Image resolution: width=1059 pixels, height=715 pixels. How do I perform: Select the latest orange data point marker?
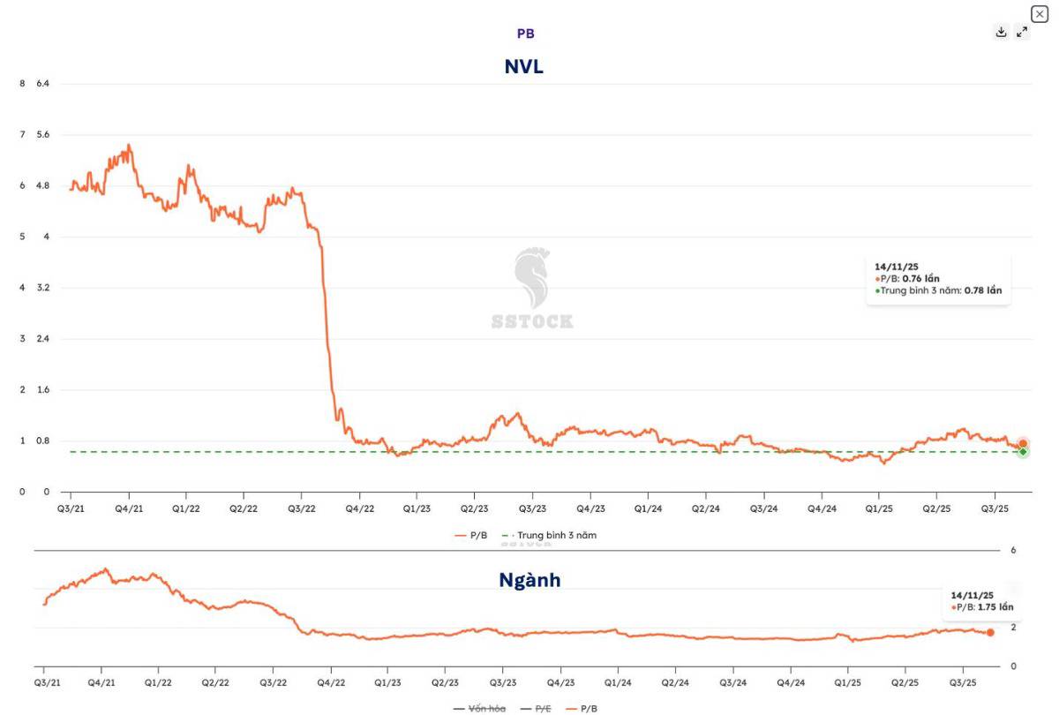click(1021, 441)
